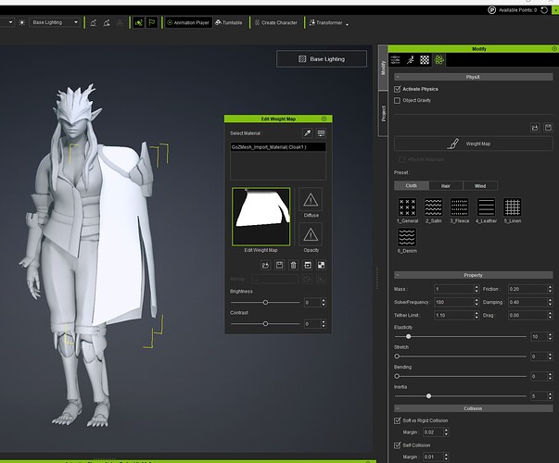Screen dimensions: 559x463
Task: Click the Self Collision Margin field
Action: 433,457
